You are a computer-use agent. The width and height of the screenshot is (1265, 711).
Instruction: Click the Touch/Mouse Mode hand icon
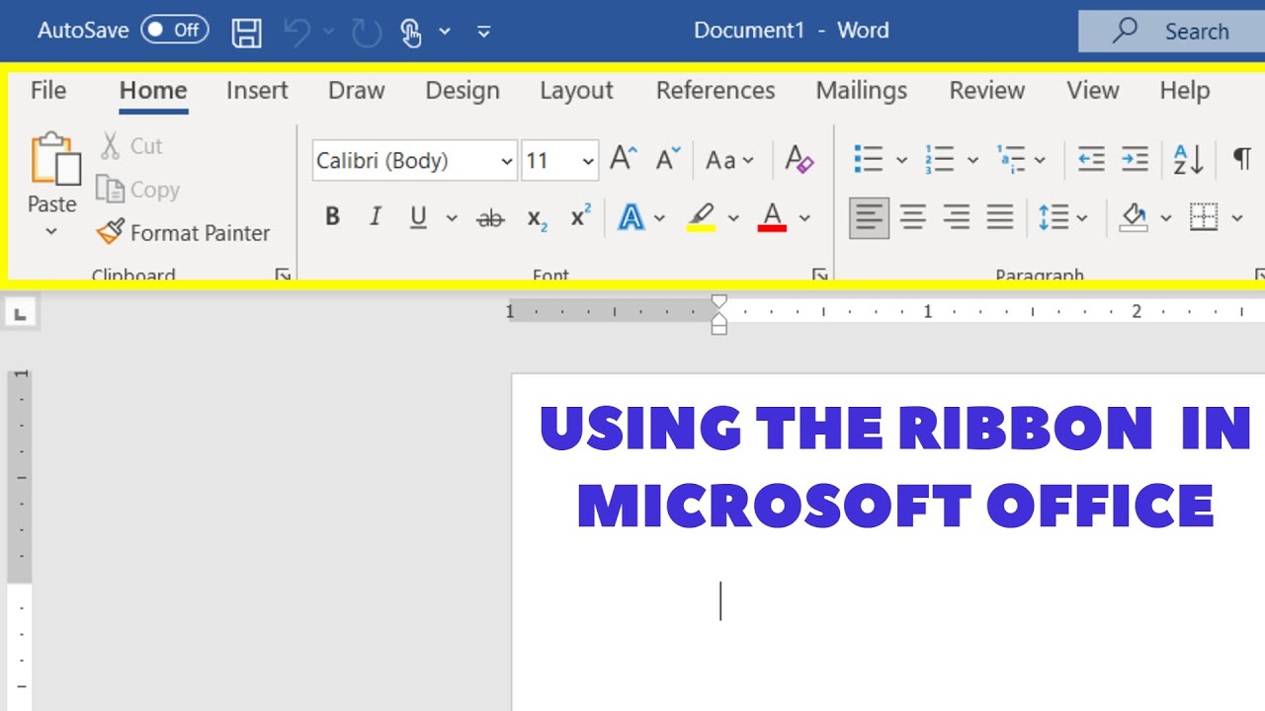point(412,33)
